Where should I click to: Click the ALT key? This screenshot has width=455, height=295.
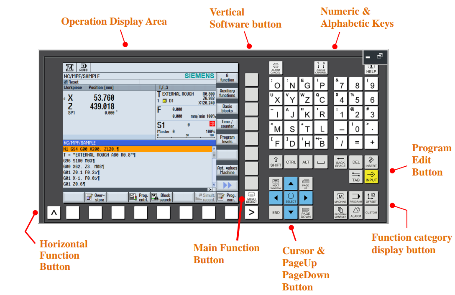point(306,162)
